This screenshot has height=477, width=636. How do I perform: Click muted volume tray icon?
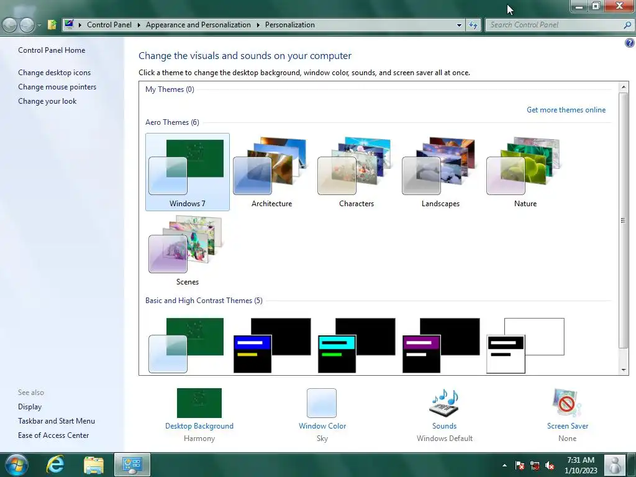point(550,465)
